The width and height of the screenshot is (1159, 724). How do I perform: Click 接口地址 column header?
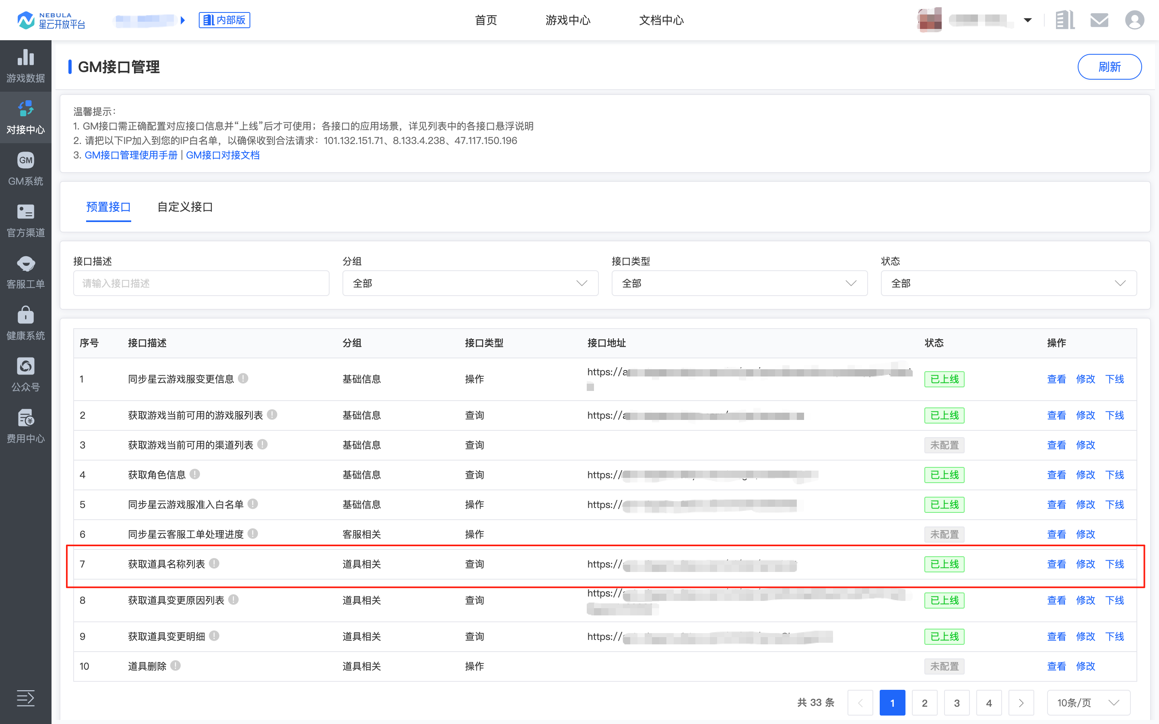[606, 343]
